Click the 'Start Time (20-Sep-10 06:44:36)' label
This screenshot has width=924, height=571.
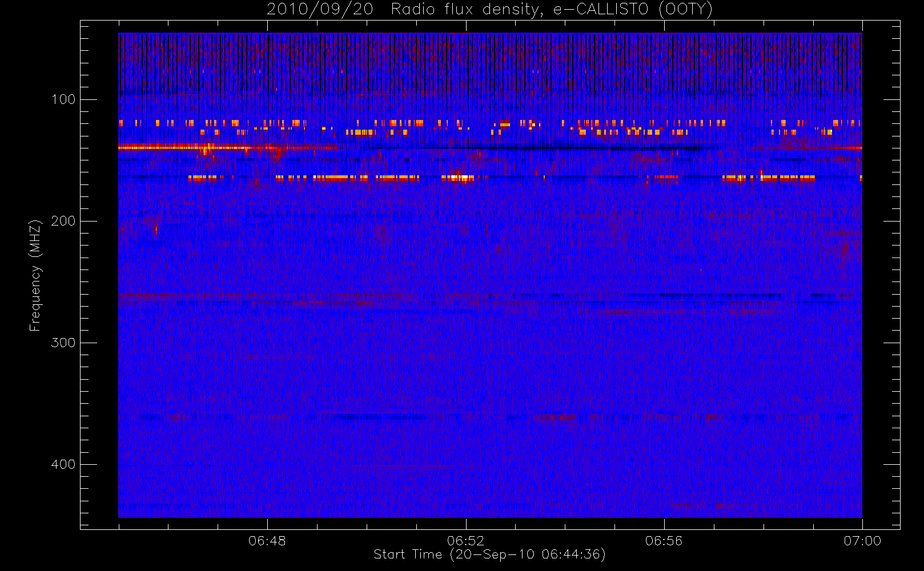(x=489, y=554)
